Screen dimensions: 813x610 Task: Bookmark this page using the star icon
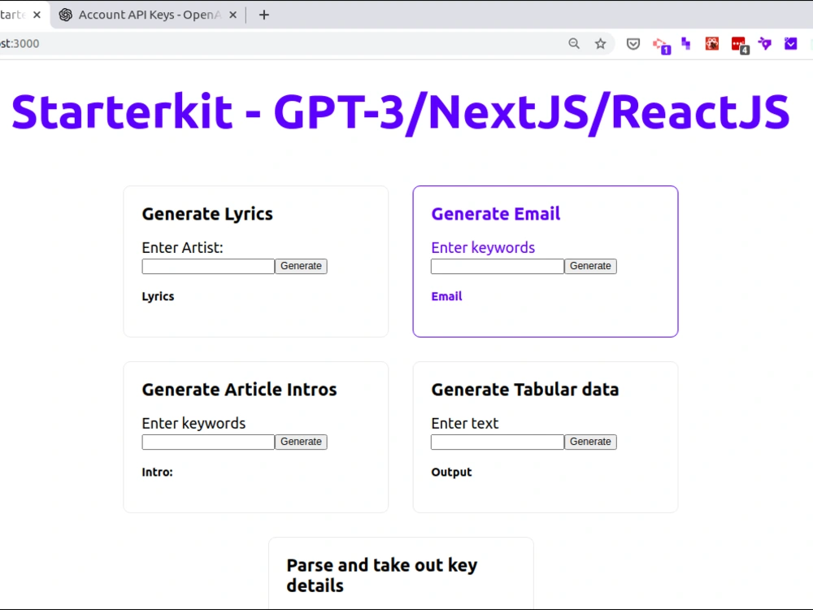pyautogui.click(x=600, y=43)
